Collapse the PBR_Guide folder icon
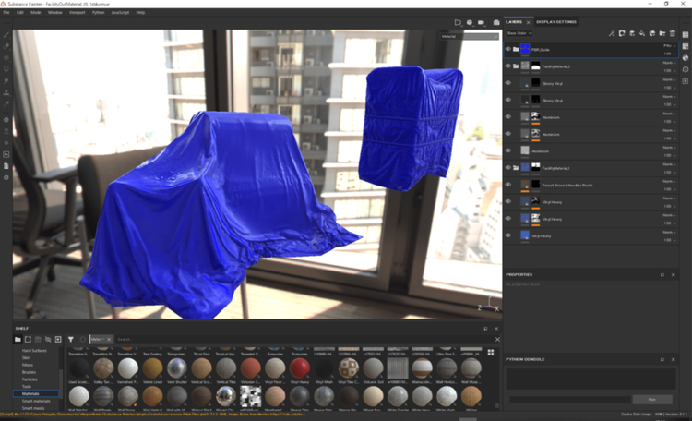Screen dimensions: 692x421 click(x=516, y=50)
